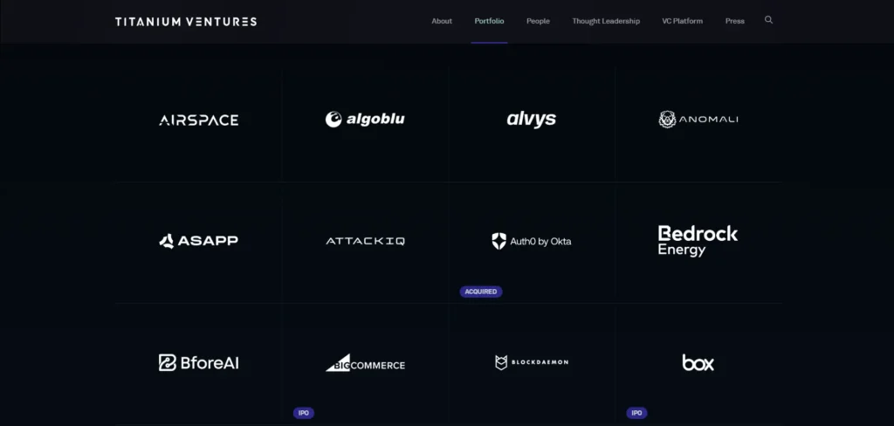Click the Anomali logo
The width and height of the screenshot is (894, 426).
coord(698,120)
